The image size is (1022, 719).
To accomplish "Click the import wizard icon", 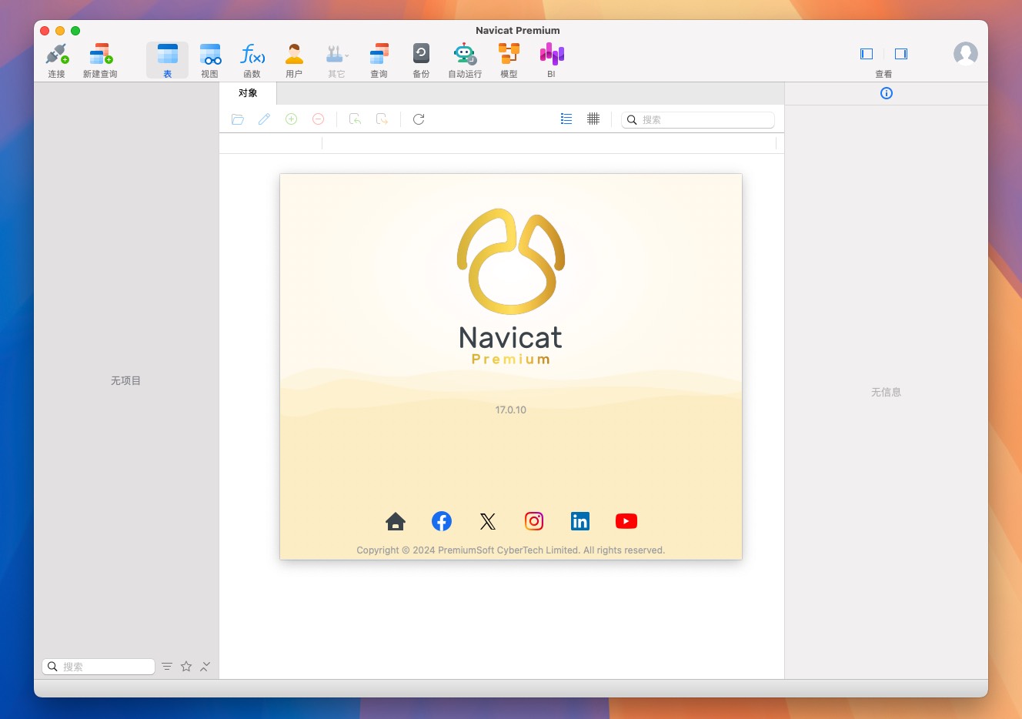I will [355, 119].
